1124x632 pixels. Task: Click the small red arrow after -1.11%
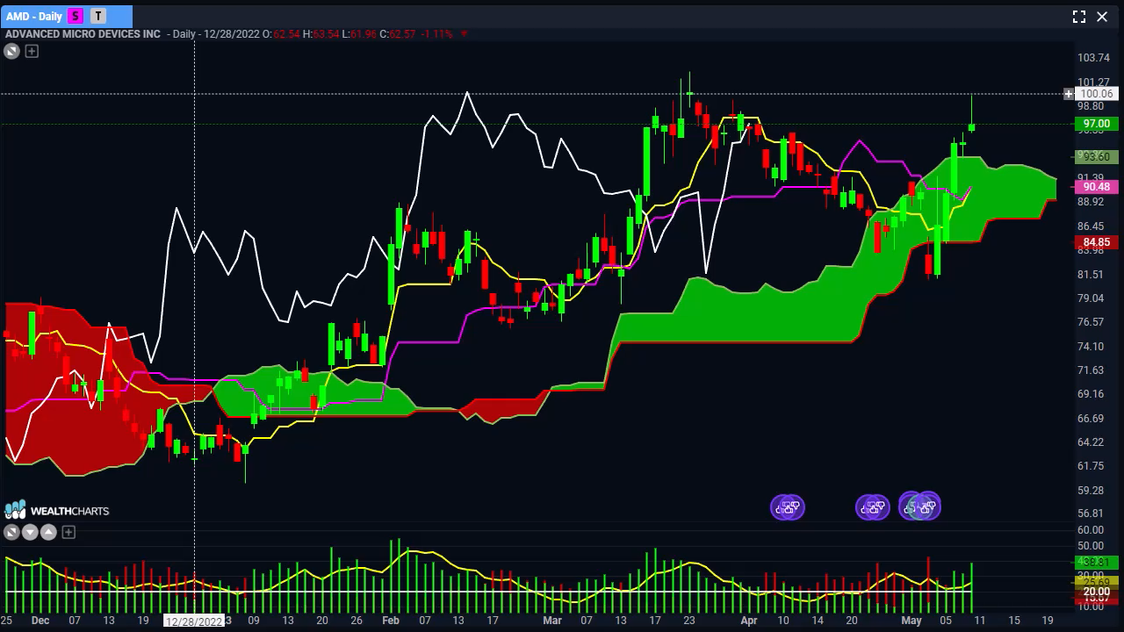pyautogui.click(x=464, y=34)
